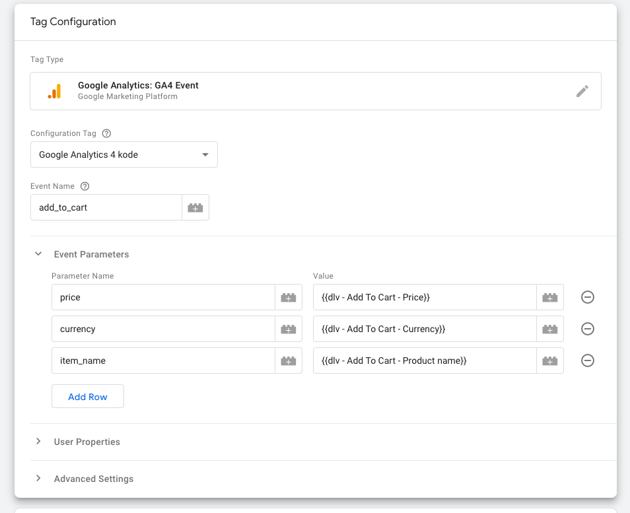Insert variable for item_name parameter name
Image resolution: width=630 pixels, height=513 pixels.
(289, 360)
